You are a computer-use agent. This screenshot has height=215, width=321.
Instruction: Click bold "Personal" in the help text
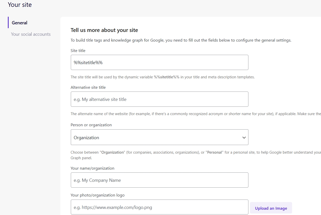tap(214, 153)
